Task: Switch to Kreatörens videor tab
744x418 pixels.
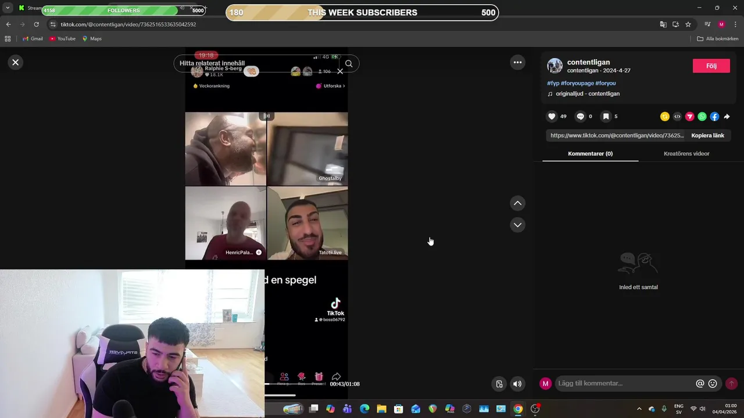Action: 686,154
